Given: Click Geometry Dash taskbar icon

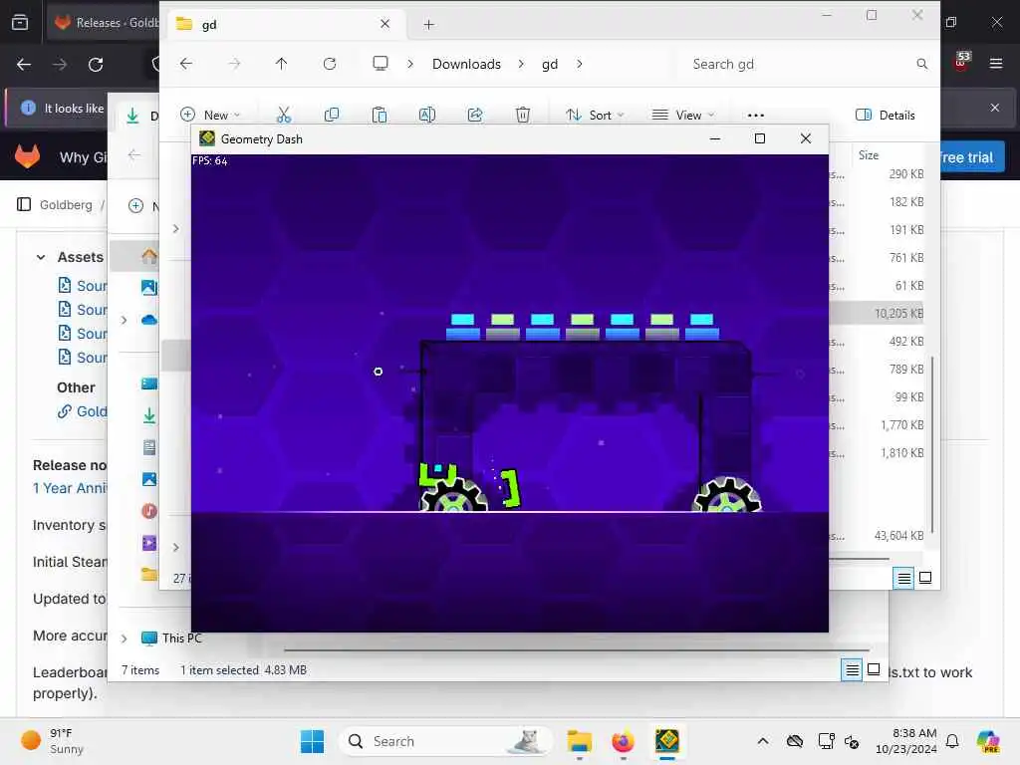Looking at the screenshot, I should [x=667, y=741].
